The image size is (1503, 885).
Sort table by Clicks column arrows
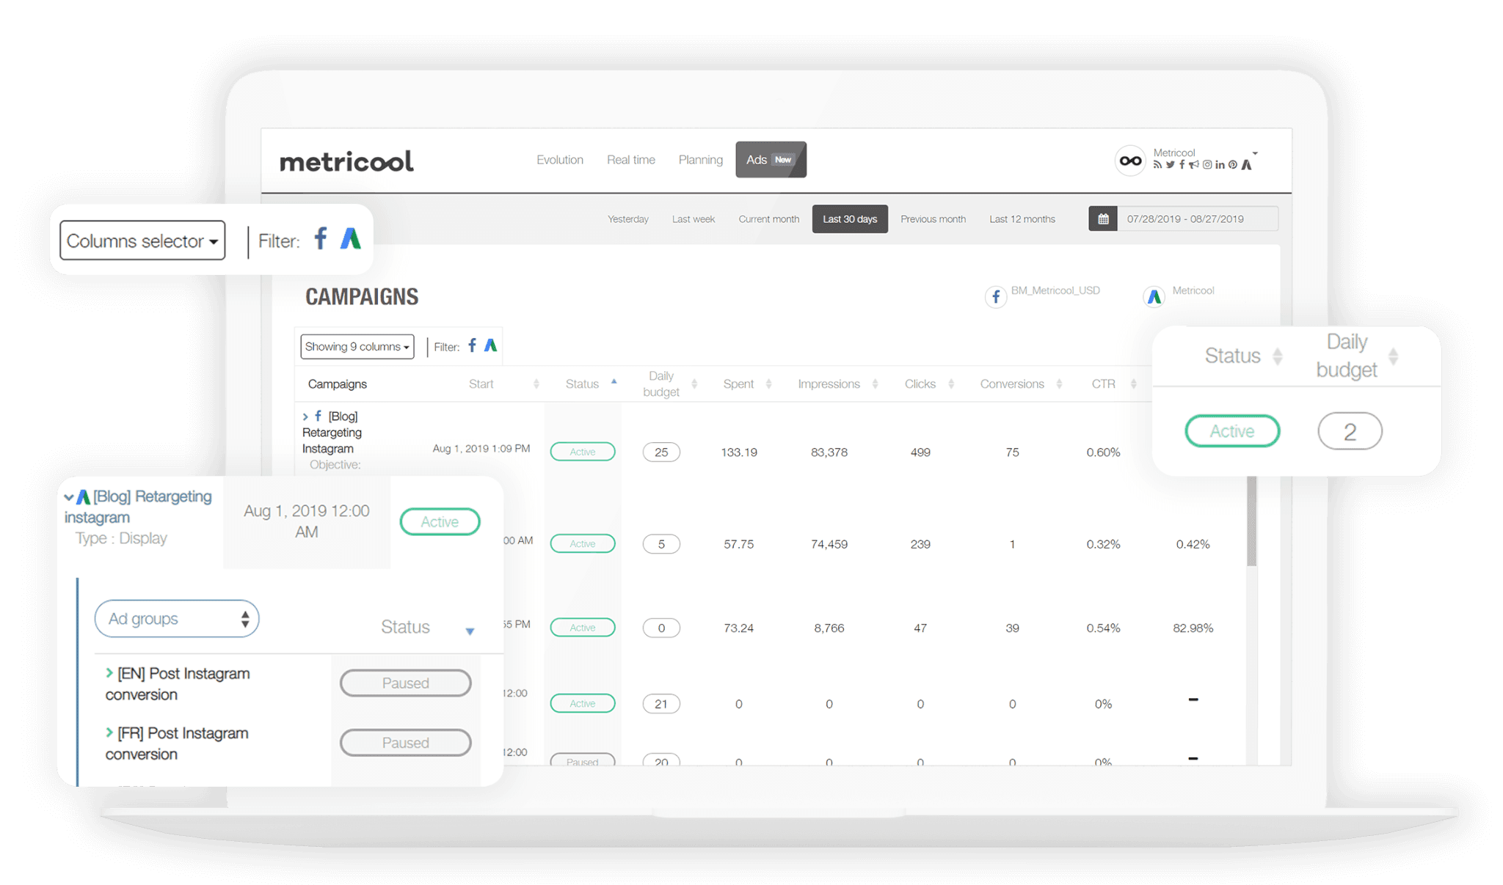(x=951, y=384)
